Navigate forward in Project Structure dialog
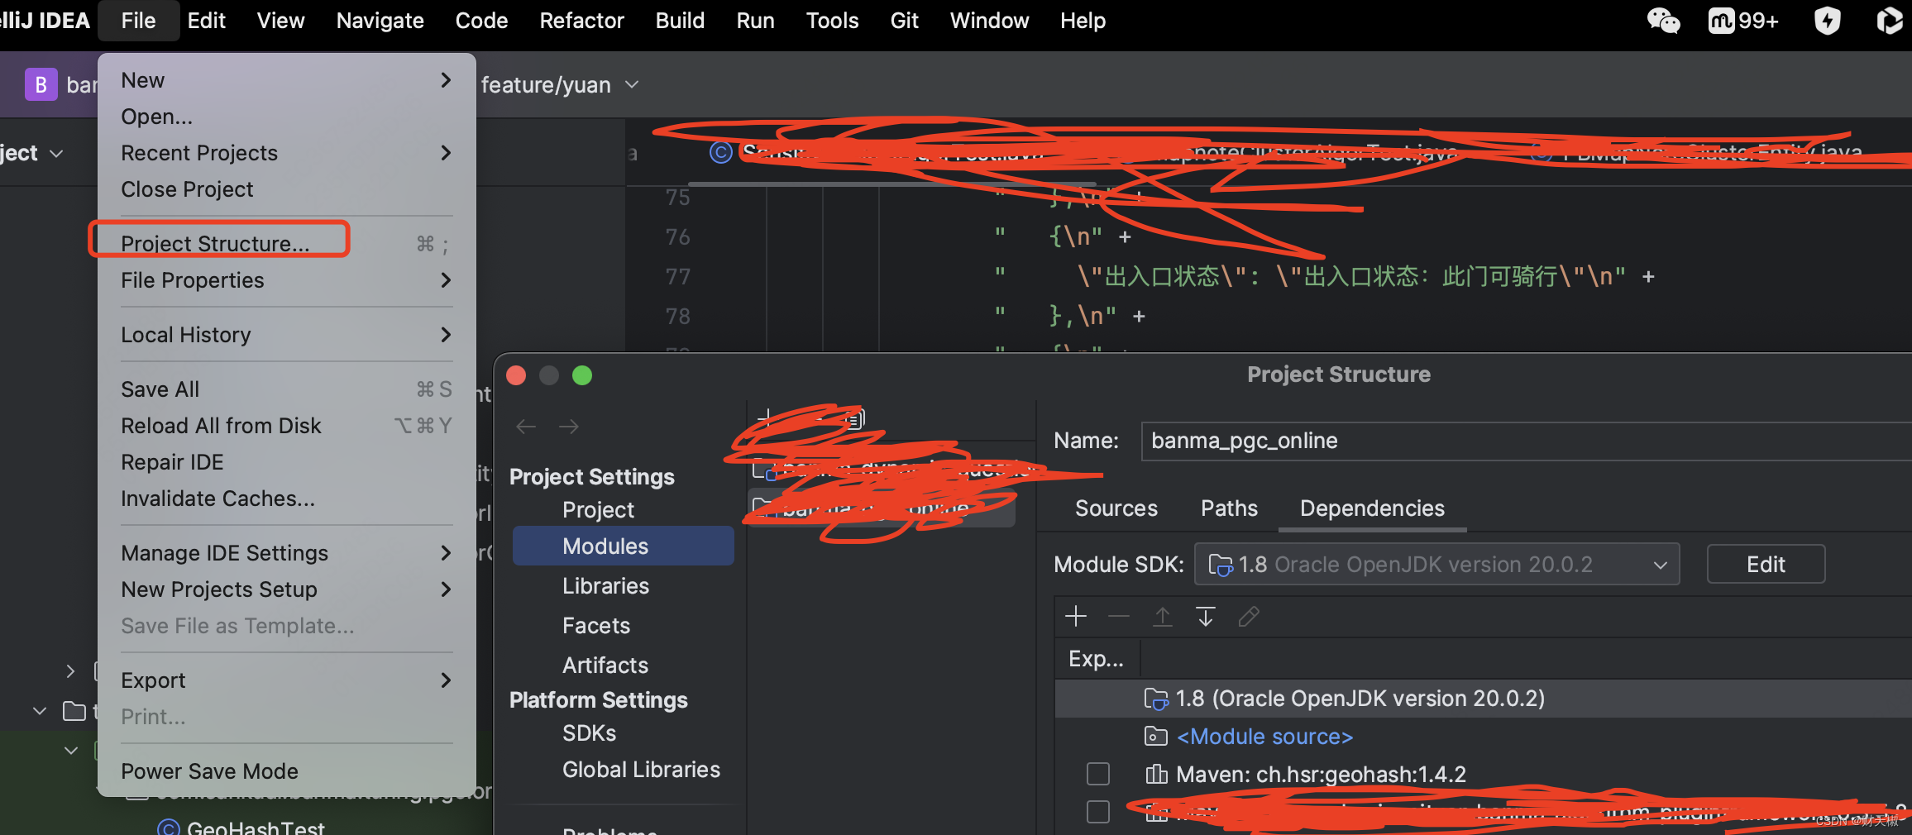 coord(569,427)
